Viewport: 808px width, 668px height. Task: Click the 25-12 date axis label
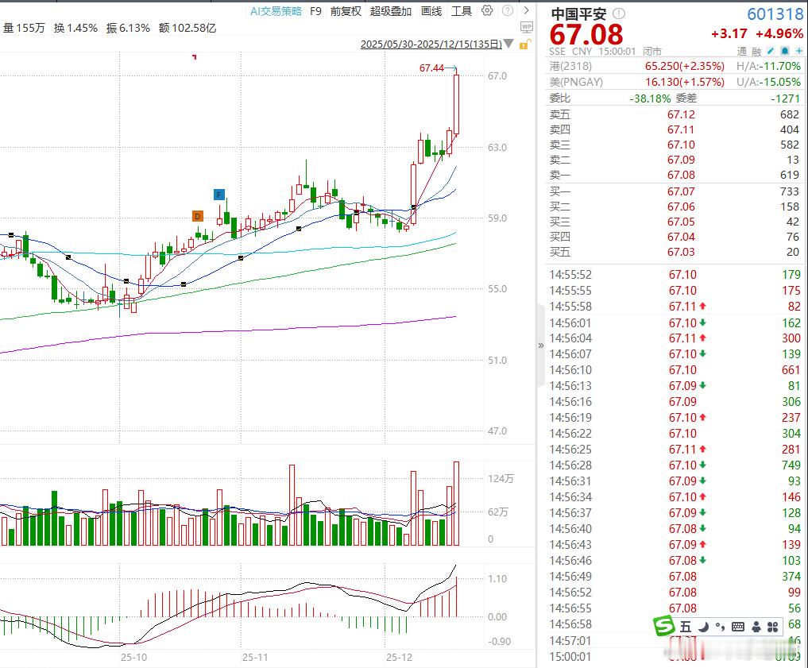coord(400,657)
